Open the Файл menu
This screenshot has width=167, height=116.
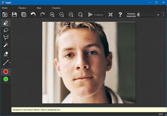(x=5, y=8)
